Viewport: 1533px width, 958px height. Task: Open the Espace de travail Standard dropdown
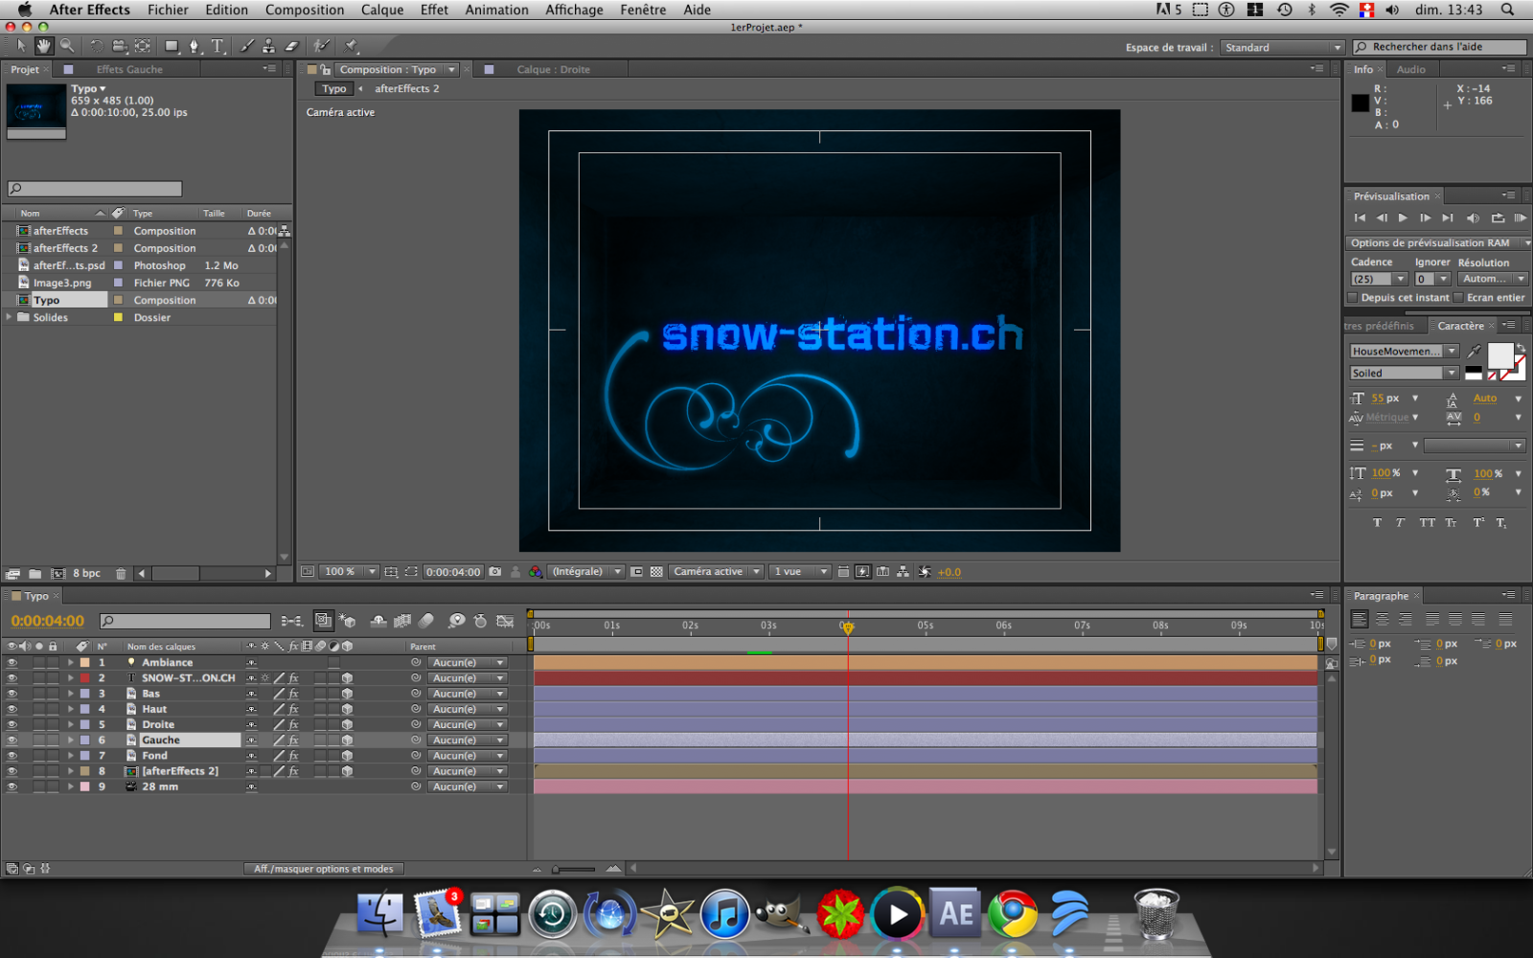(1282, 47)
